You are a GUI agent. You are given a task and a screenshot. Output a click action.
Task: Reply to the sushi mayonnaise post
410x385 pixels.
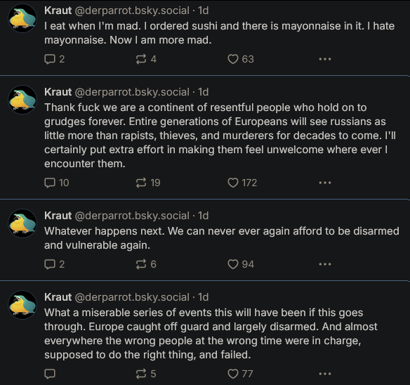tap(54, 59)
